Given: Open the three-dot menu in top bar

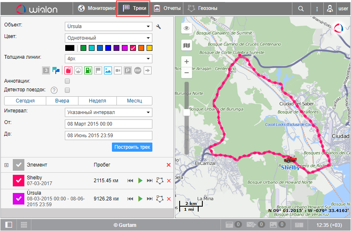Looking at the screenshot, I should tap(317, 9).
